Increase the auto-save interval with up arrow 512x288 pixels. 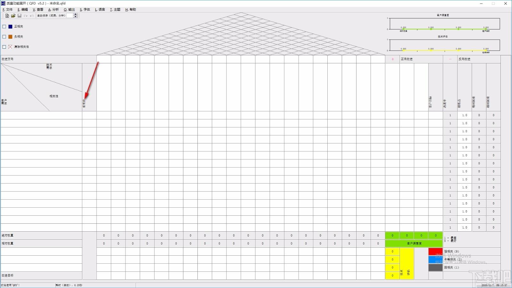point(76,14)
